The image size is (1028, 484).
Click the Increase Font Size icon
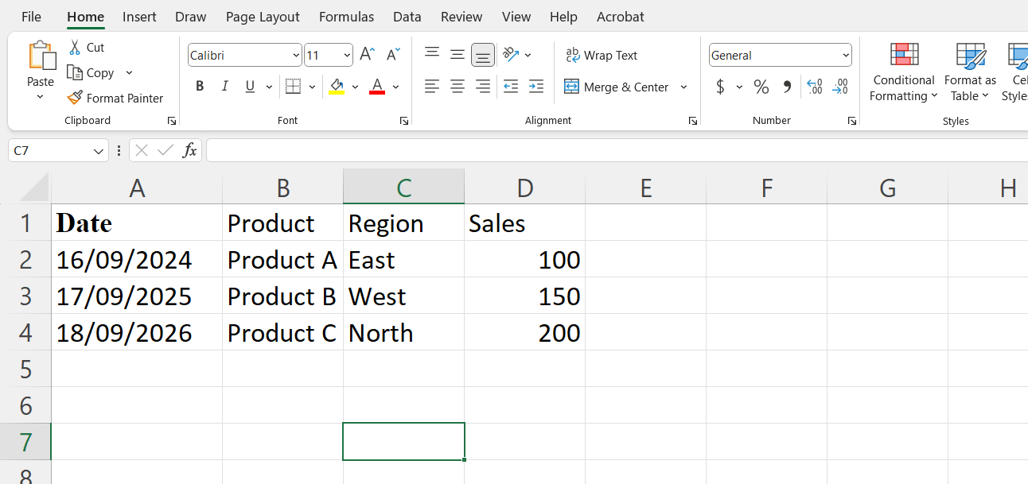coord(367,55)
